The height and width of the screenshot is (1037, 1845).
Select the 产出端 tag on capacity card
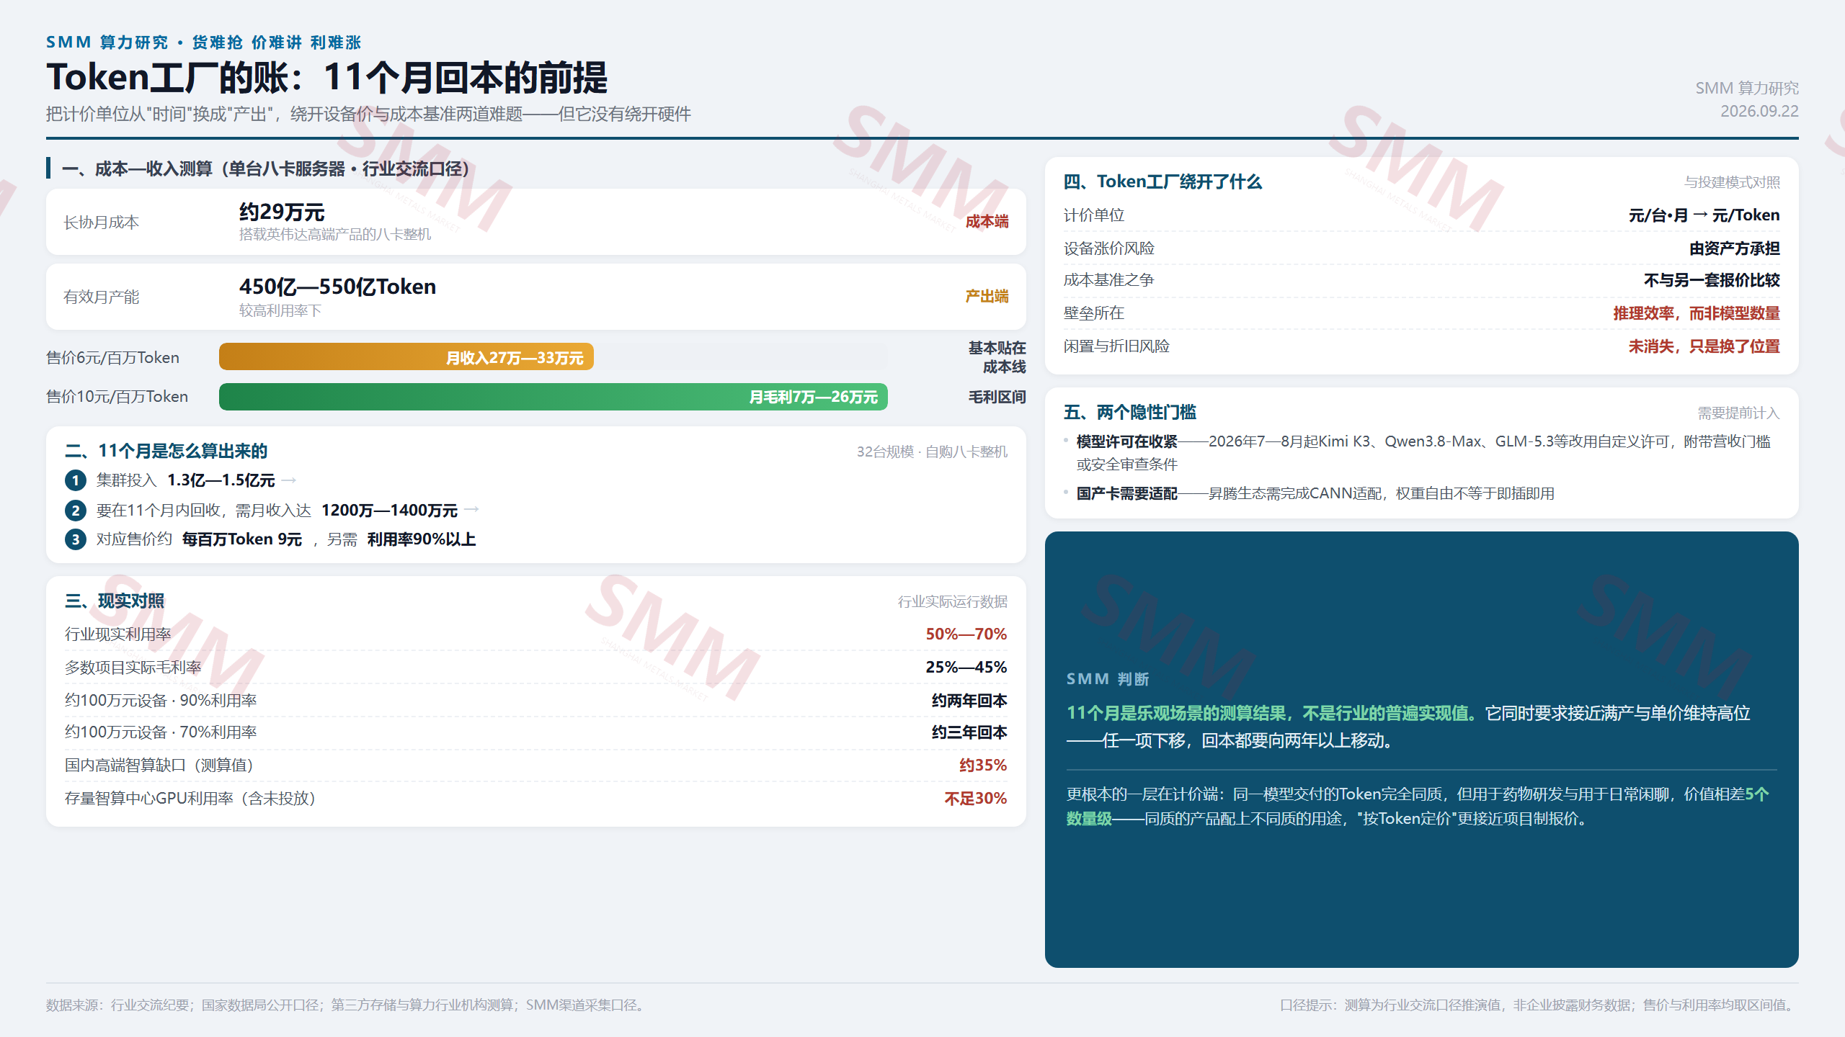987,297
